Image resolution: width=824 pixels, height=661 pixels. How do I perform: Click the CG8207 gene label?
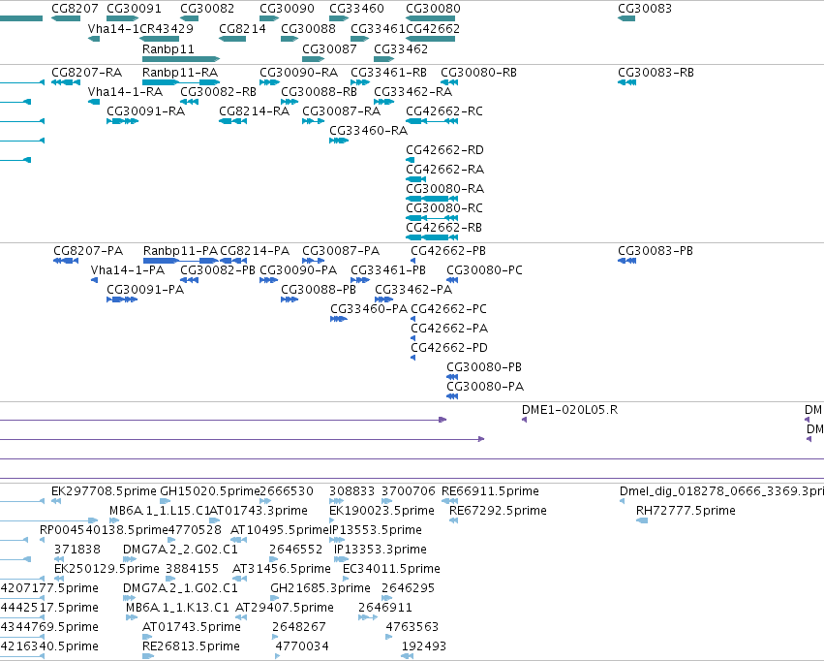pos(75,9)
